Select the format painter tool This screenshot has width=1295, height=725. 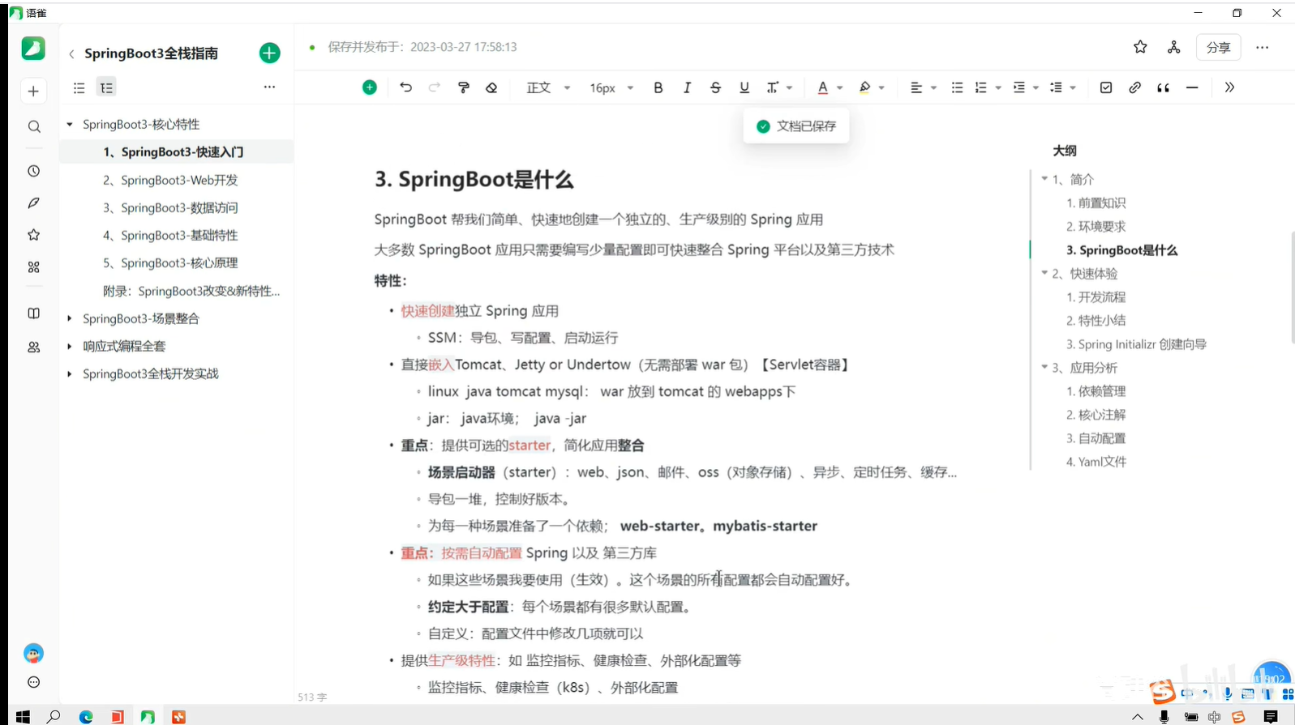(463, 87)
